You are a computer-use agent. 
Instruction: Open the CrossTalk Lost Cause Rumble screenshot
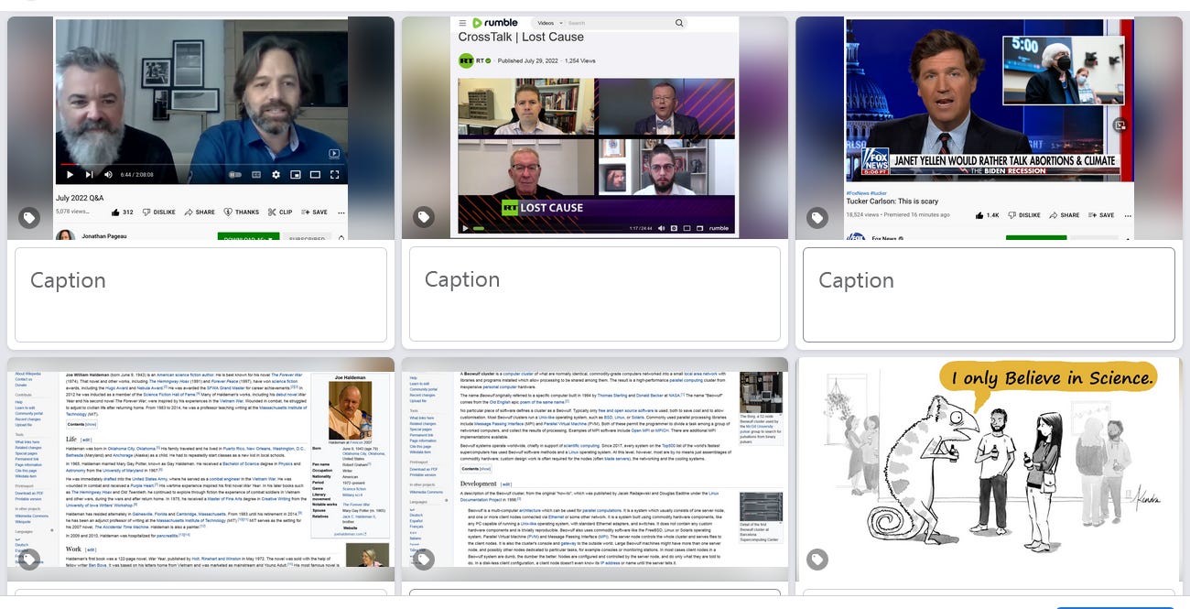pos(595,128)
